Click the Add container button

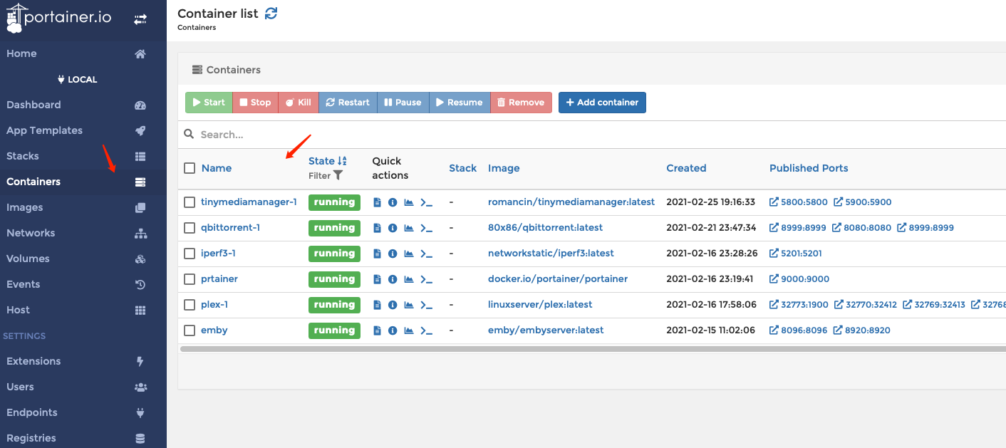602,103
